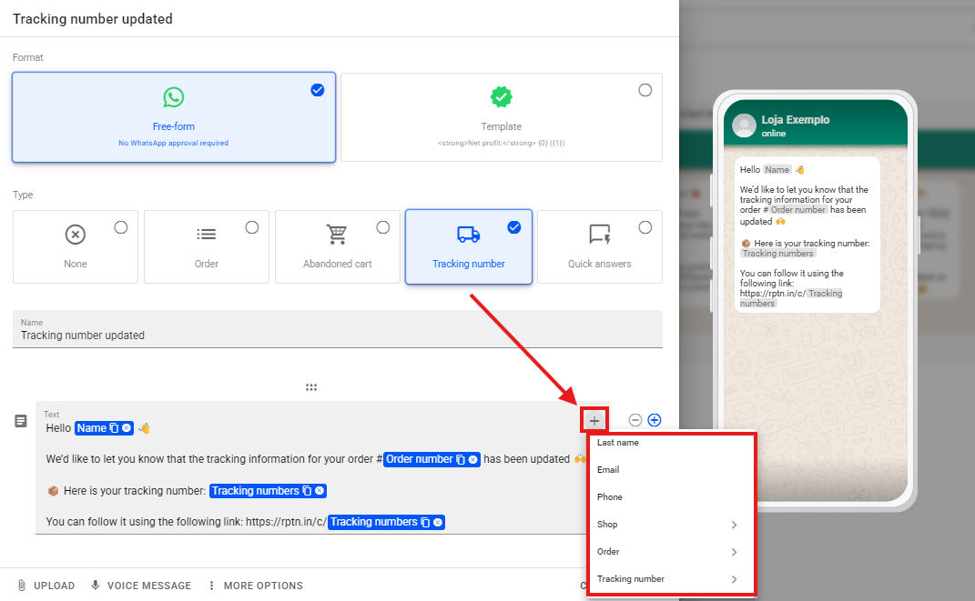Grab the six-dot drag handle above text
The height and width of the screenshot is (601, 975).
[311, 387]
